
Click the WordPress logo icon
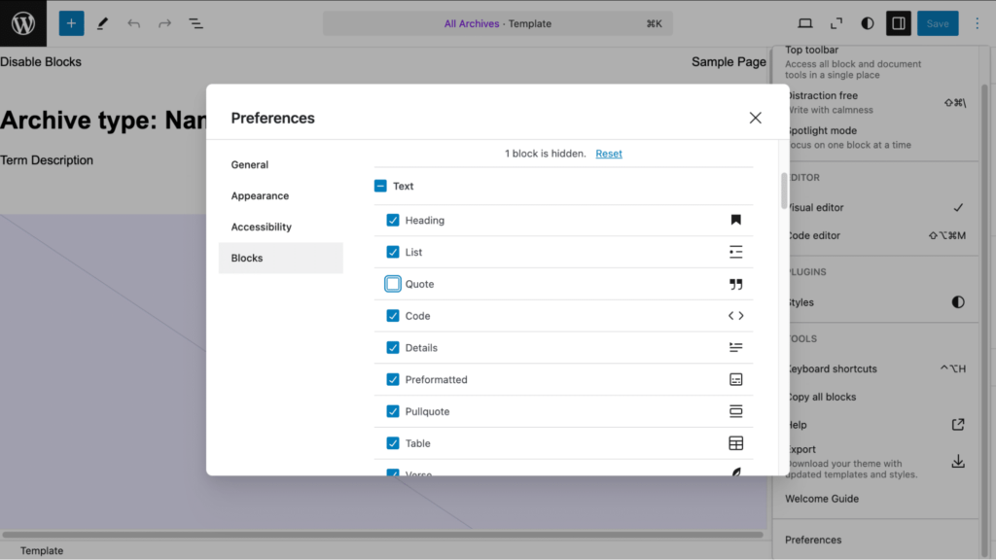23,23
